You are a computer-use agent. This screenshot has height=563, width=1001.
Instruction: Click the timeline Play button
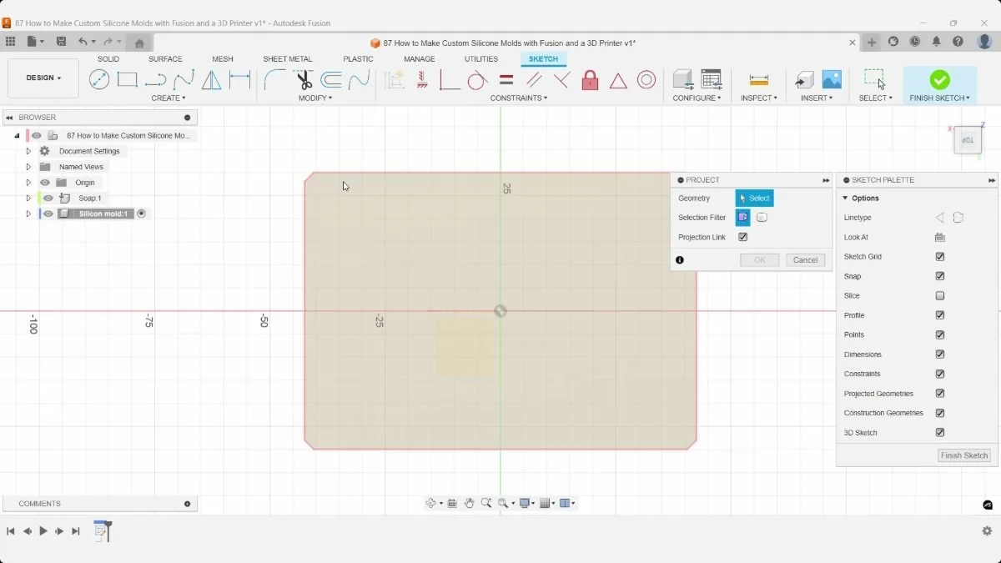click(x=43, y=531)
